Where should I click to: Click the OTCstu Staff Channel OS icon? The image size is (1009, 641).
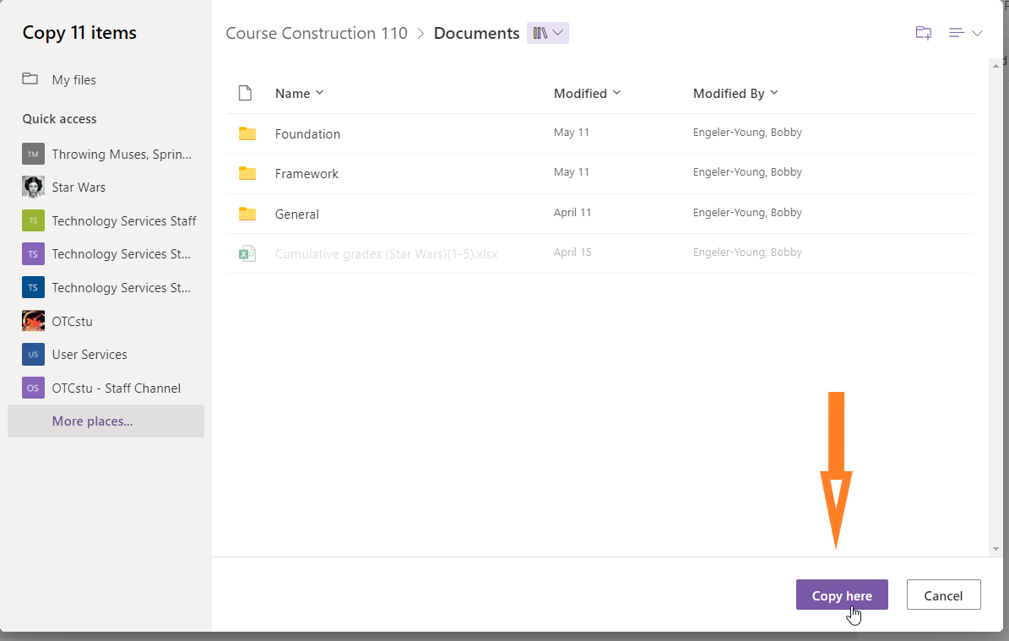point(34,388)
